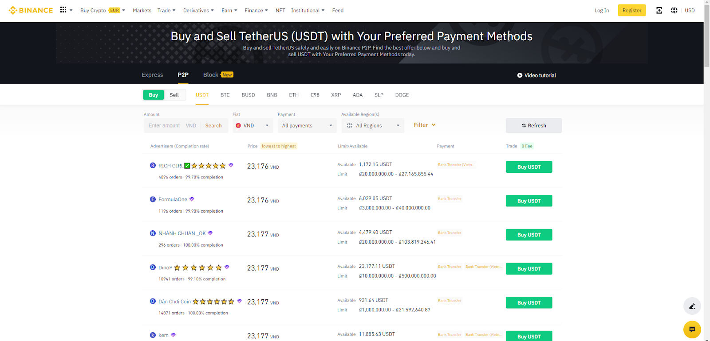Screen dimensions: 710x341
Task: Select the Buy toggle
Action: pyautogui.click(x=154, y=95)
